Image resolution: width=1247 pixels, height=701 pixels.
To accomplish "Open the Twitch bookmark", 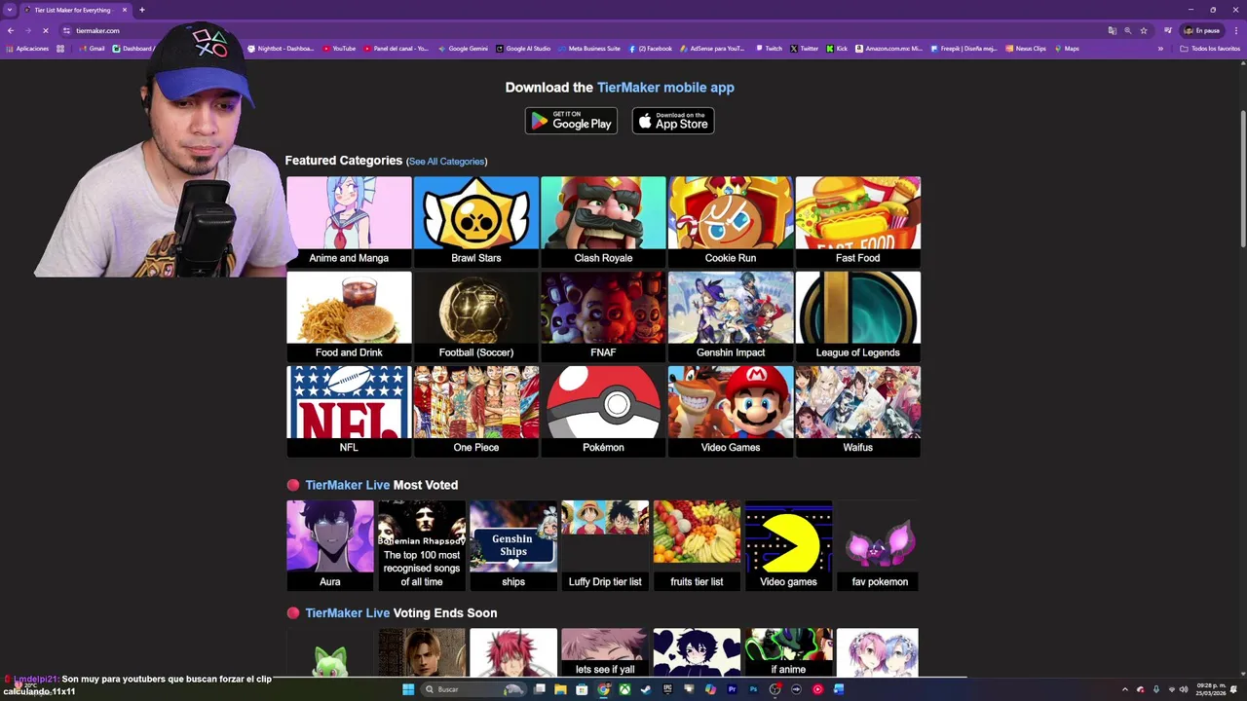I will [770, 49].
